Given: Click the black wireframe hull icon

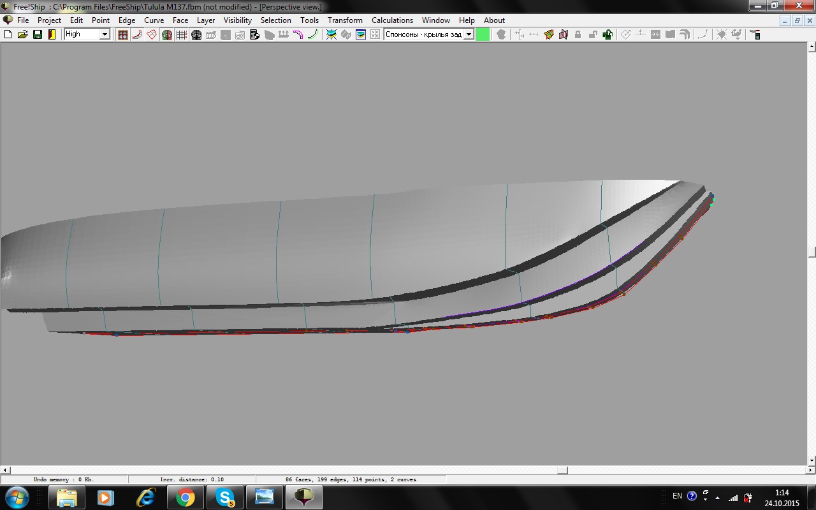Looking at the screenshot, I should pyautogui.click(x=196, y=34).
